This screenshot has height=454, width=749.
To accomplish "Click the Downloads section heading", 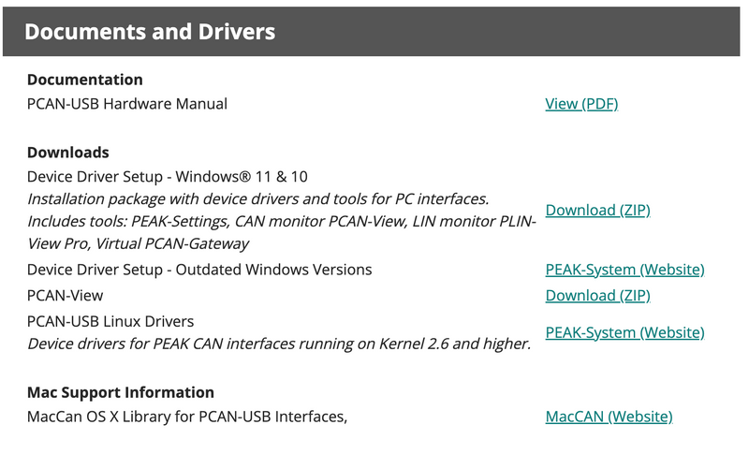I will [x=68, y=152].
